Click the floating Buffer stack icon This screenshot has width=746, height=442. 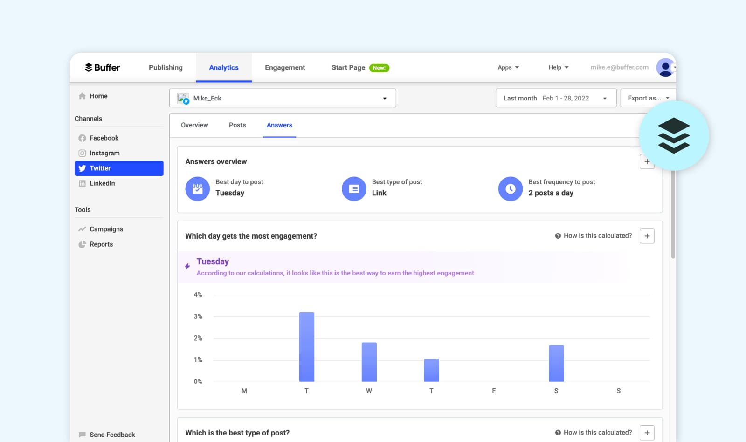click(x=674, y=136)
